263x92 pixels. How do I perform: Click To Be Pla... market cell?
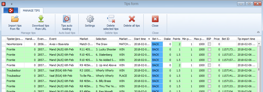(87, 76)
